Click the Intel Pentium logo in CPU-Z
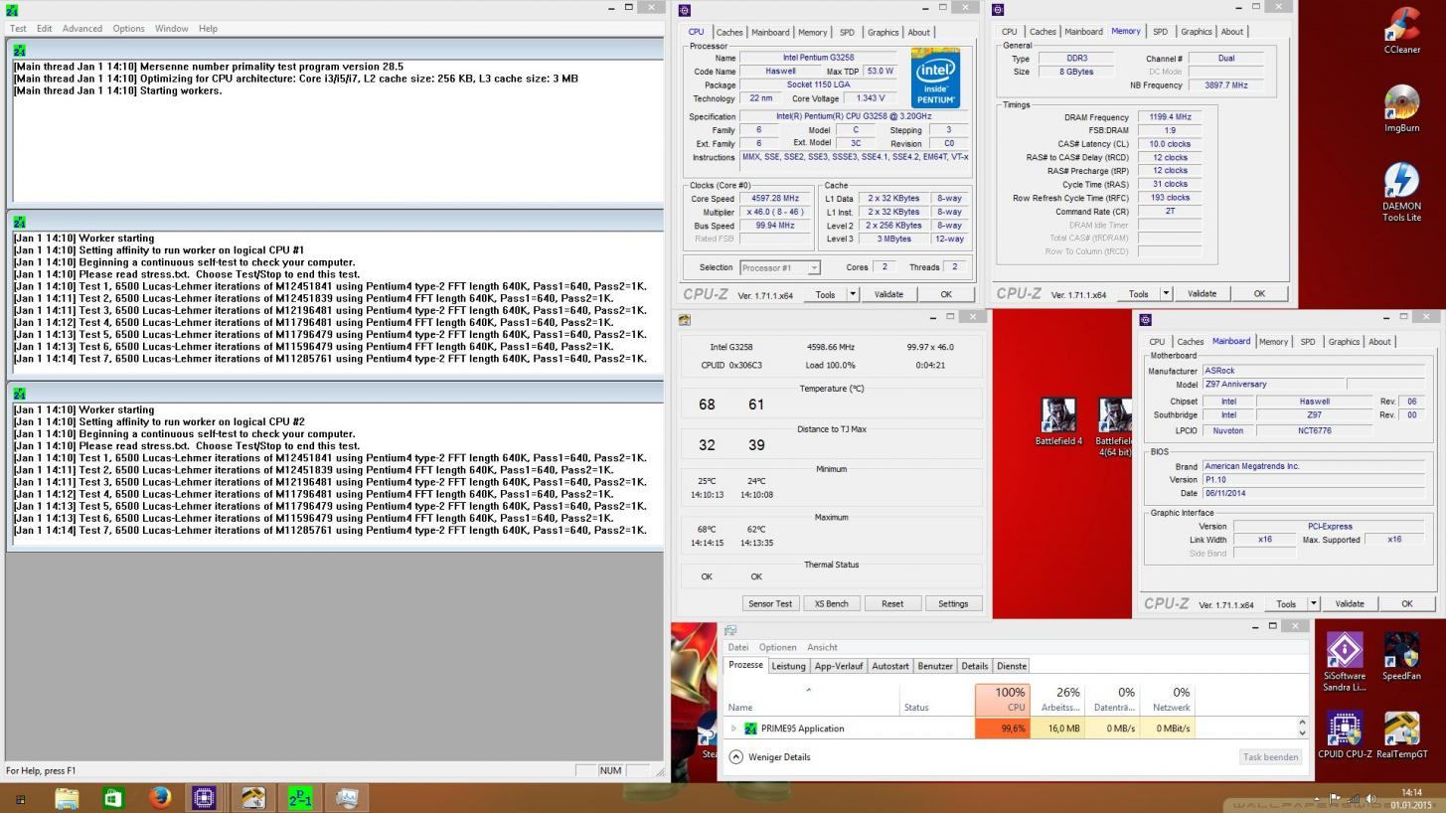 935,78
